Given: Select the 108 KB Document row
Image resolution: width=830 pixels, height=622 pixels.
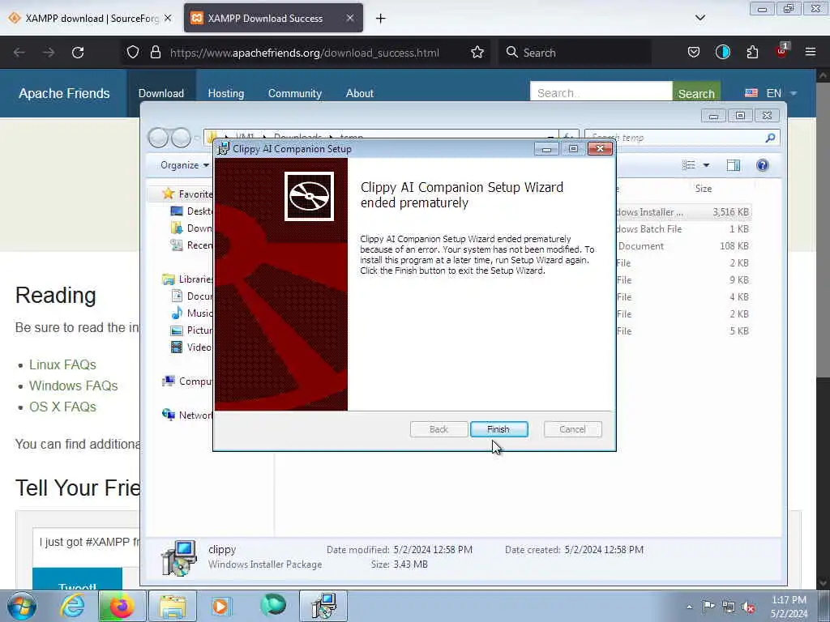Looking at the screenshot, I should coord(682,246).
